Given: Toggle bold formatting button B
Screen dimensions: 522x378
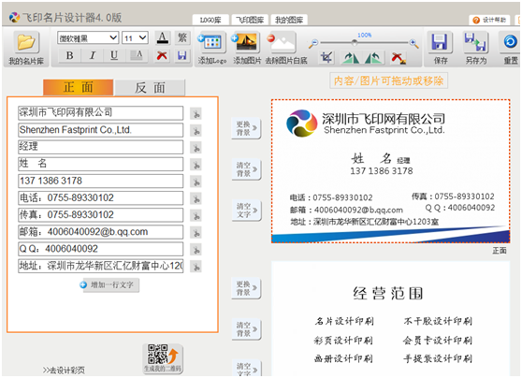Looking at the screenshot, I should [x=69, y=55].
